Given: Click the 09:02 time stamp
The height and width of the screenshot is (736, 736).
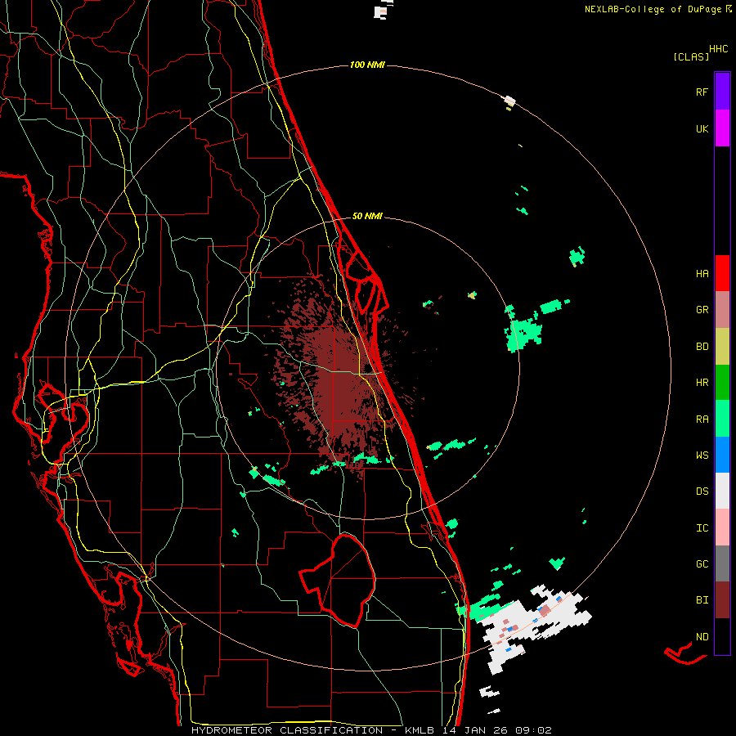Looking at the screenshot, I should (533, 730).
